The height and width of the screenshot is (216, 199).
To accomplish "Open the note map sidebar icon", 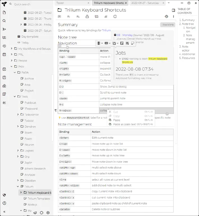I will click(4, 38).
